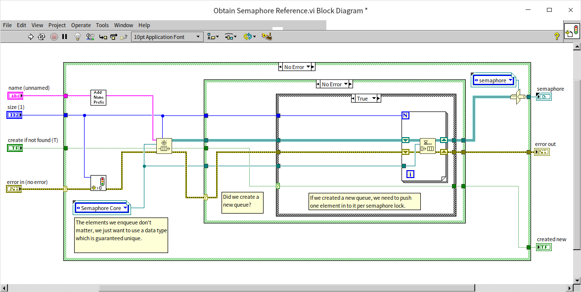Click the Clean Up Diagram icon

(267, 36)
